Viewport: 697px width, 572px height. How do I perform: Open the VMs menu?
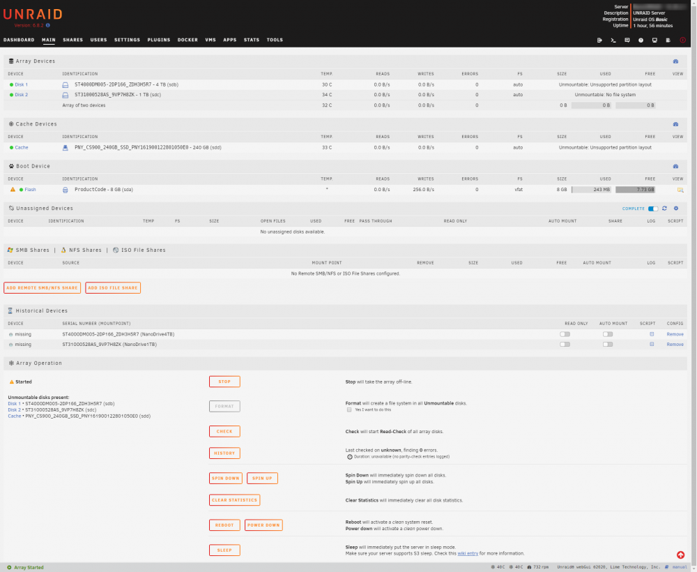[210, 40]
